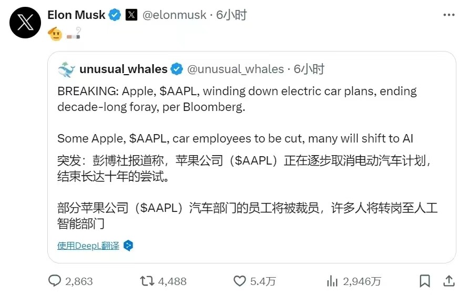Viewport: 469px width, 295px height.
Task: Open the reply icon with 2,863 comments
Action: tap(55, 281)
